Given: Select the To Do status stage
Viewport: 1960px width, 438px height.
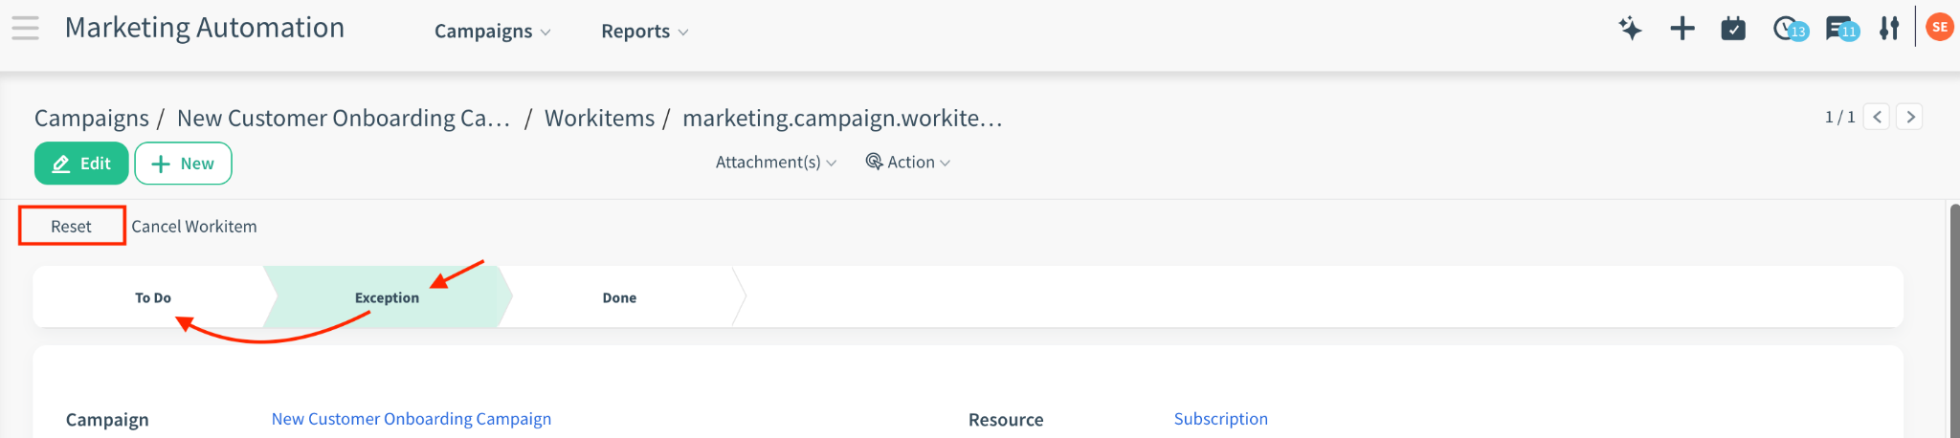Looking at the screenshot, I should [153, 297].
